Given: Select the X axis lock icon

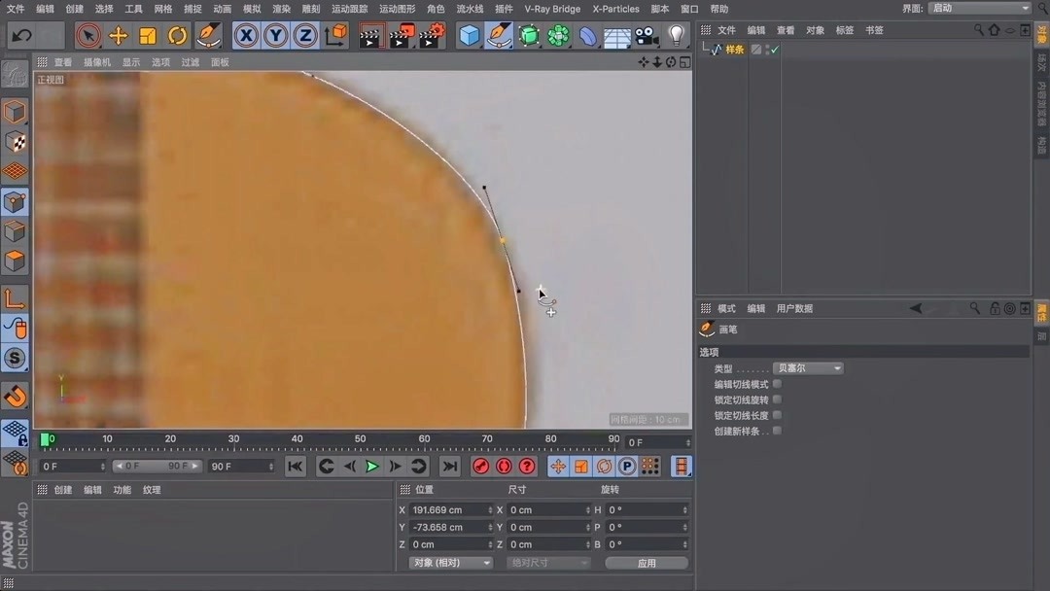Looking at the screenshot, I should (246, 35).
